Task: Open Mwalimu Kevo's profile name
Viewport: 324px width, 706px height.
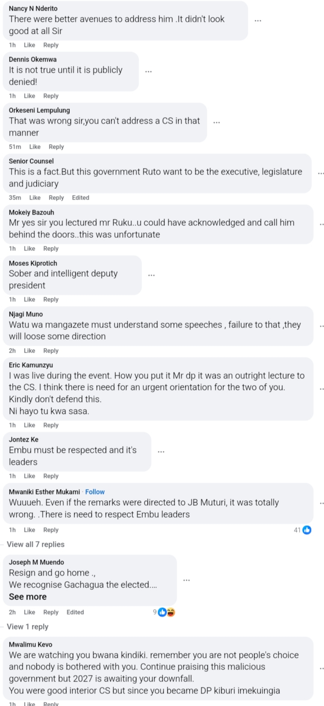Action: pyautogui.click(x=31, y=644)
